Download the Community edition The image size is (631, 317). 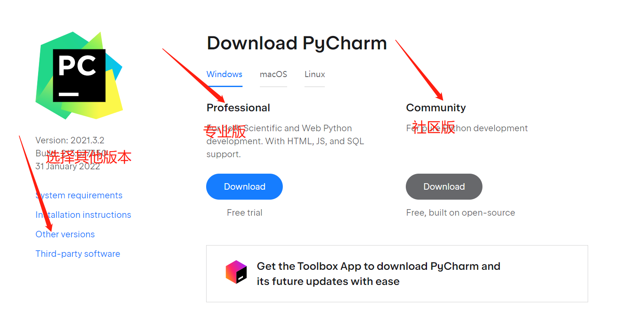pos(444,187)
